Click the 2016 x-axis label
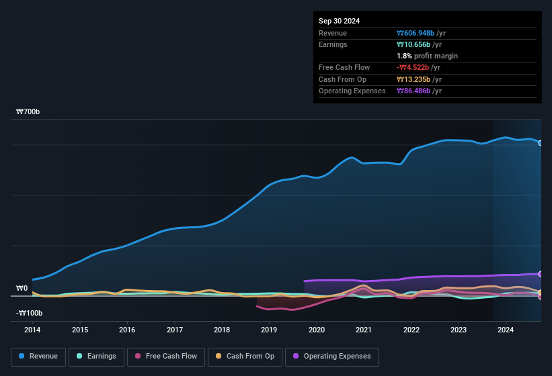Image resolution: width=552 pixels, height=376 pixels. (x=127, y=330)
